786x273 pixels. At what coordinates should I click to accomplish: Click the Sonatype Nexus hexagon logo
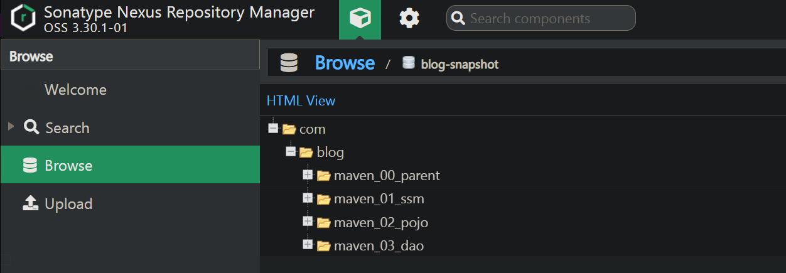click(23, 19)
